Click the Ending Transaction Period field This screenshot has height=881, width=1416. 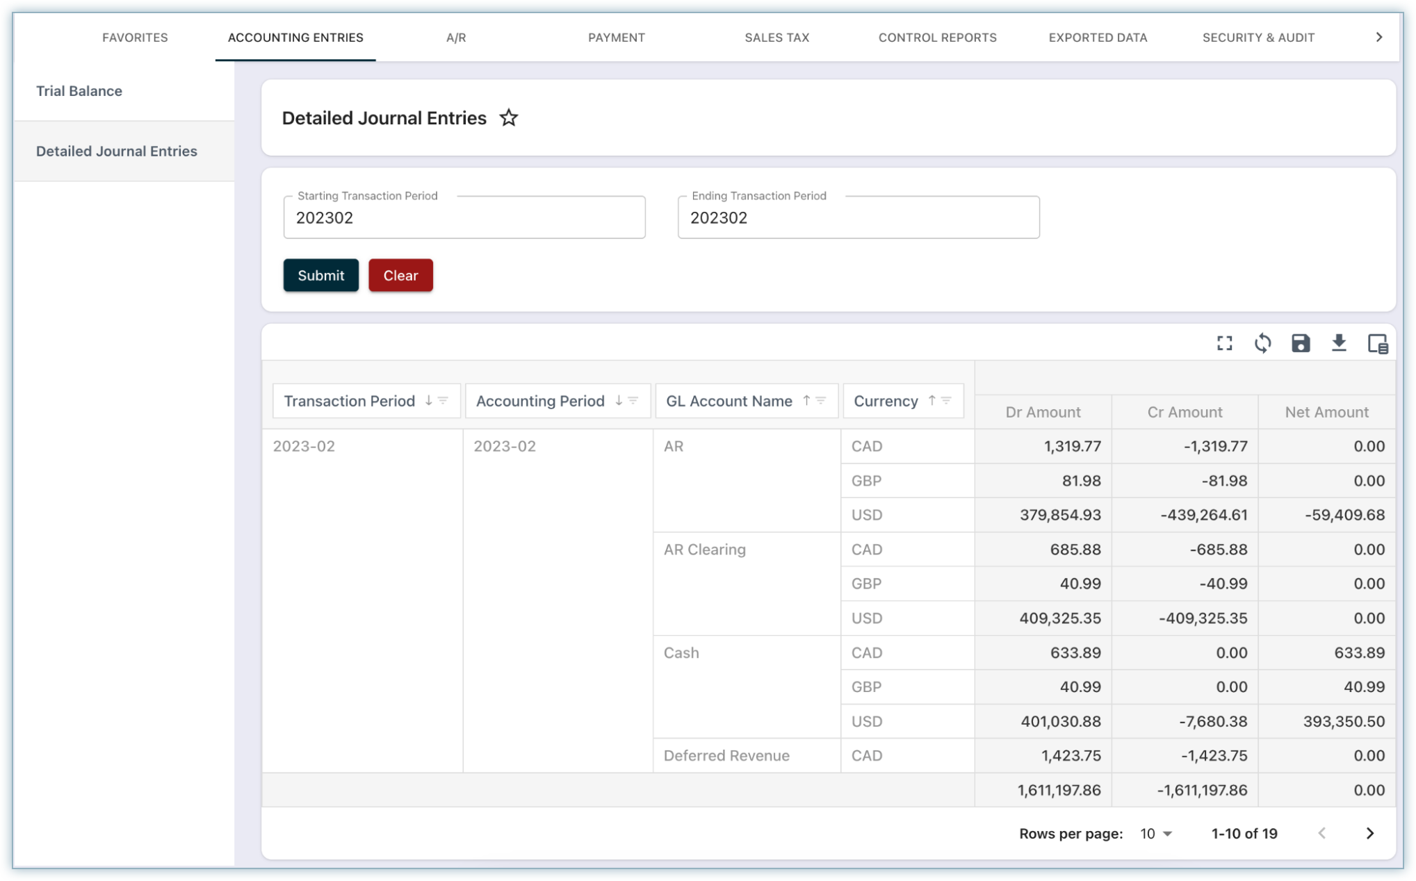pyautogui.click(x=858, y=218)
